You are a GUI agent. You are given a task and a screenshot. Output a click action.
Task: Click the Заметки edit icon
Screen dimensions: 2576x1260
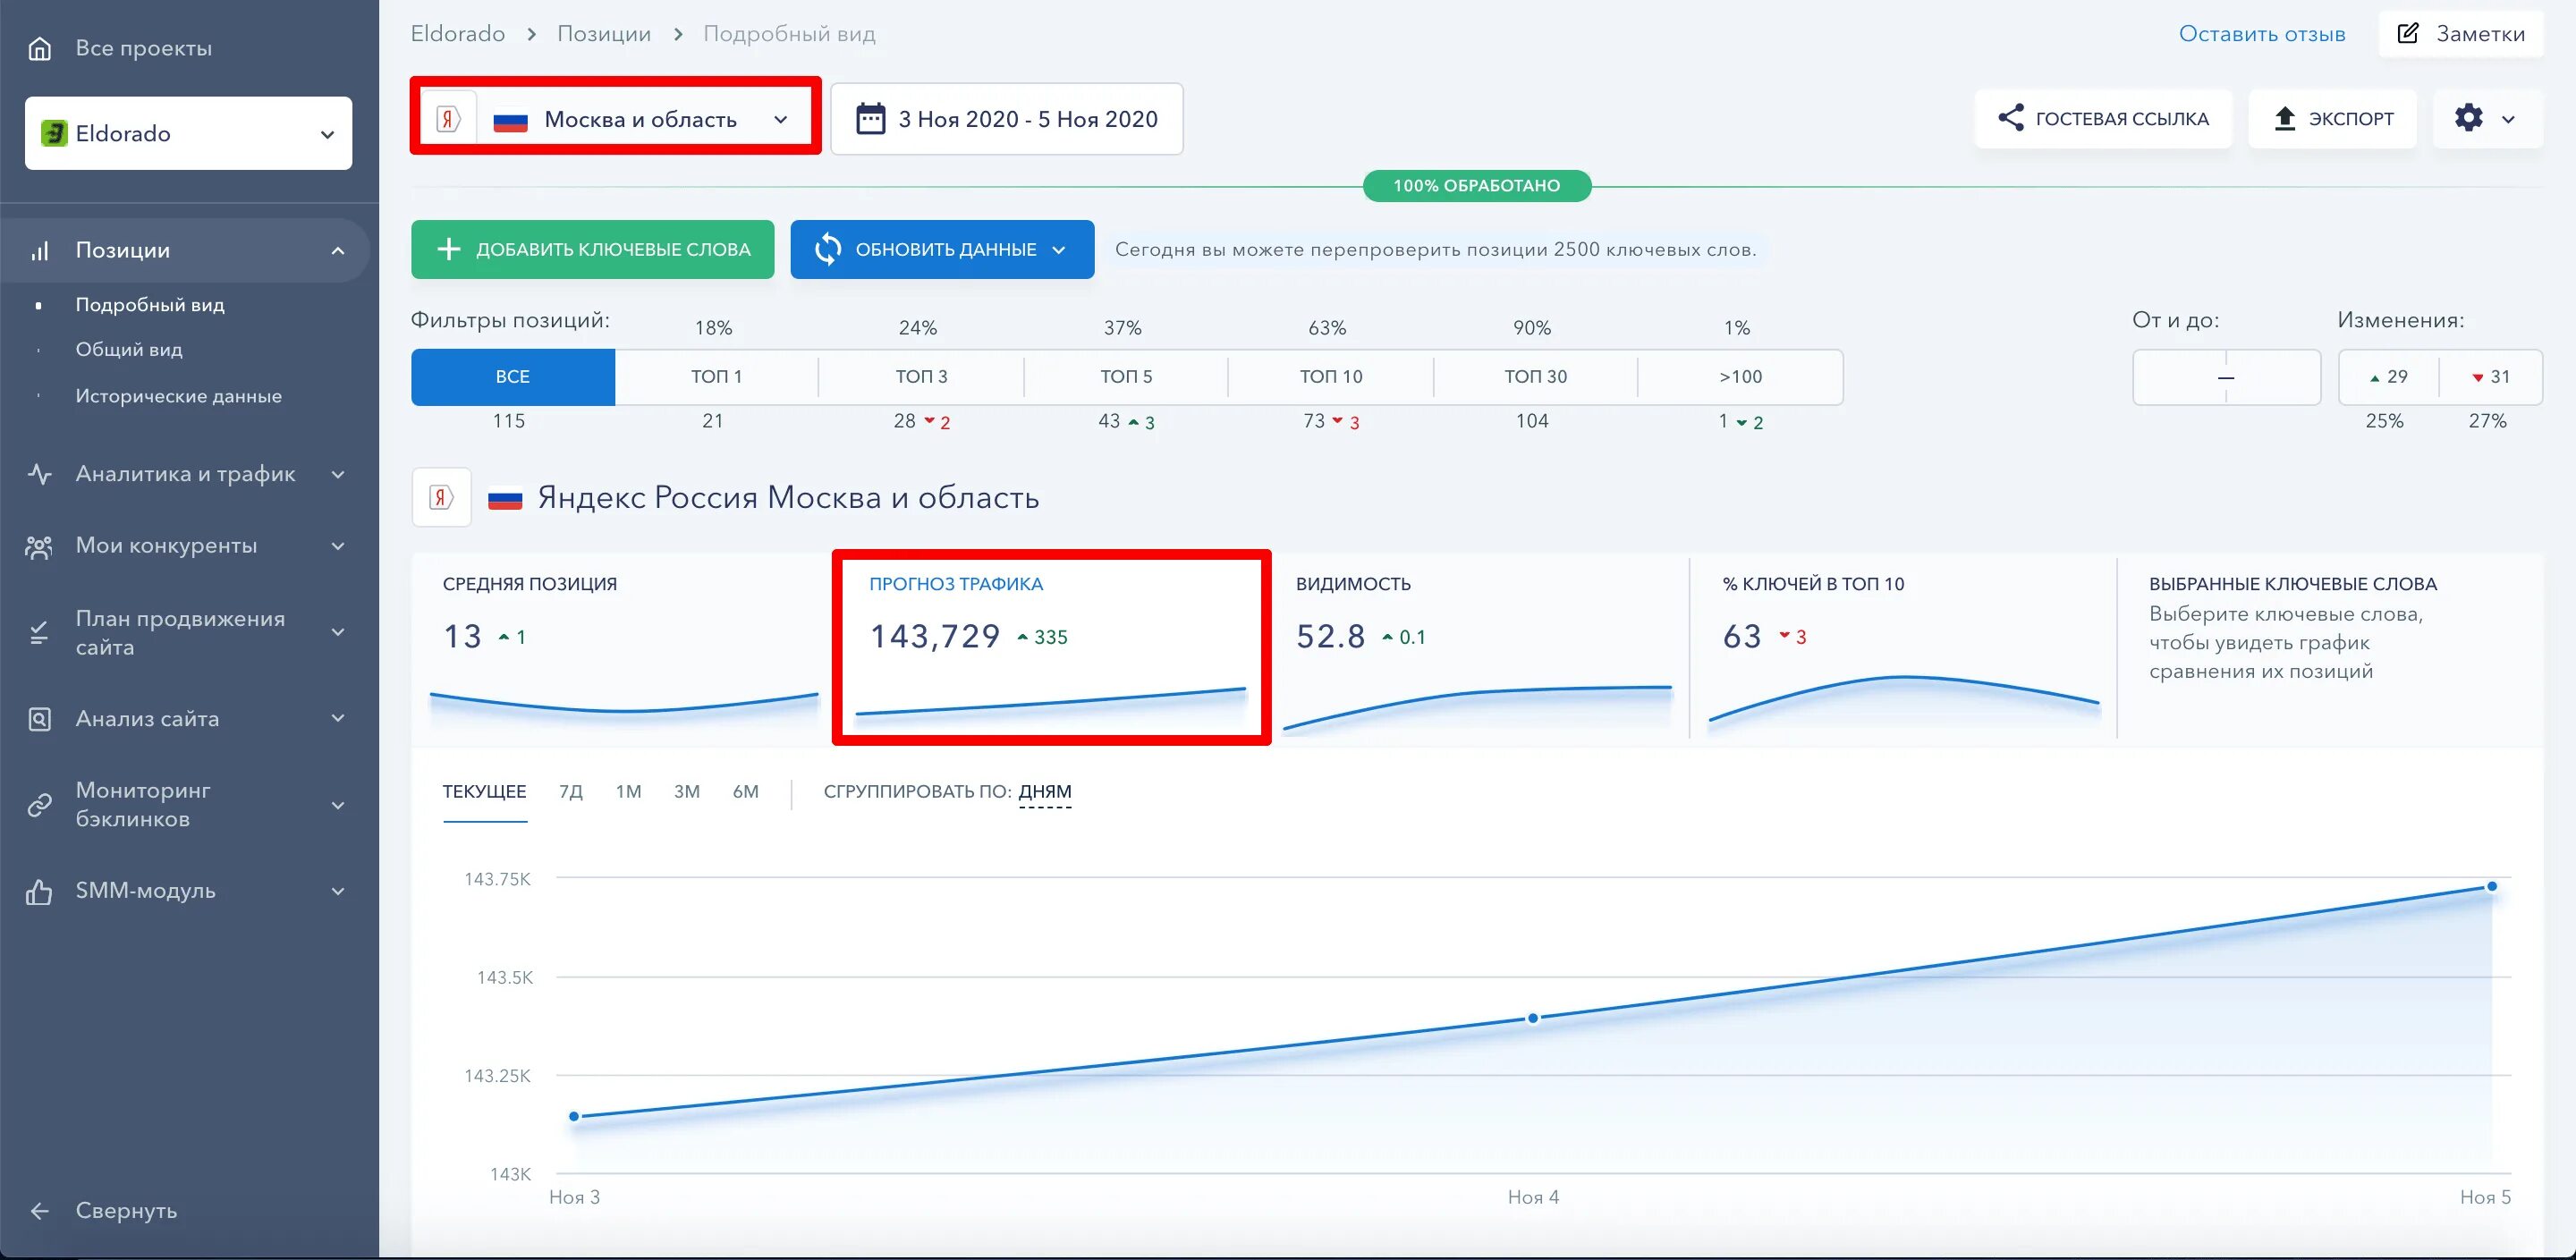coord(2408,34)
